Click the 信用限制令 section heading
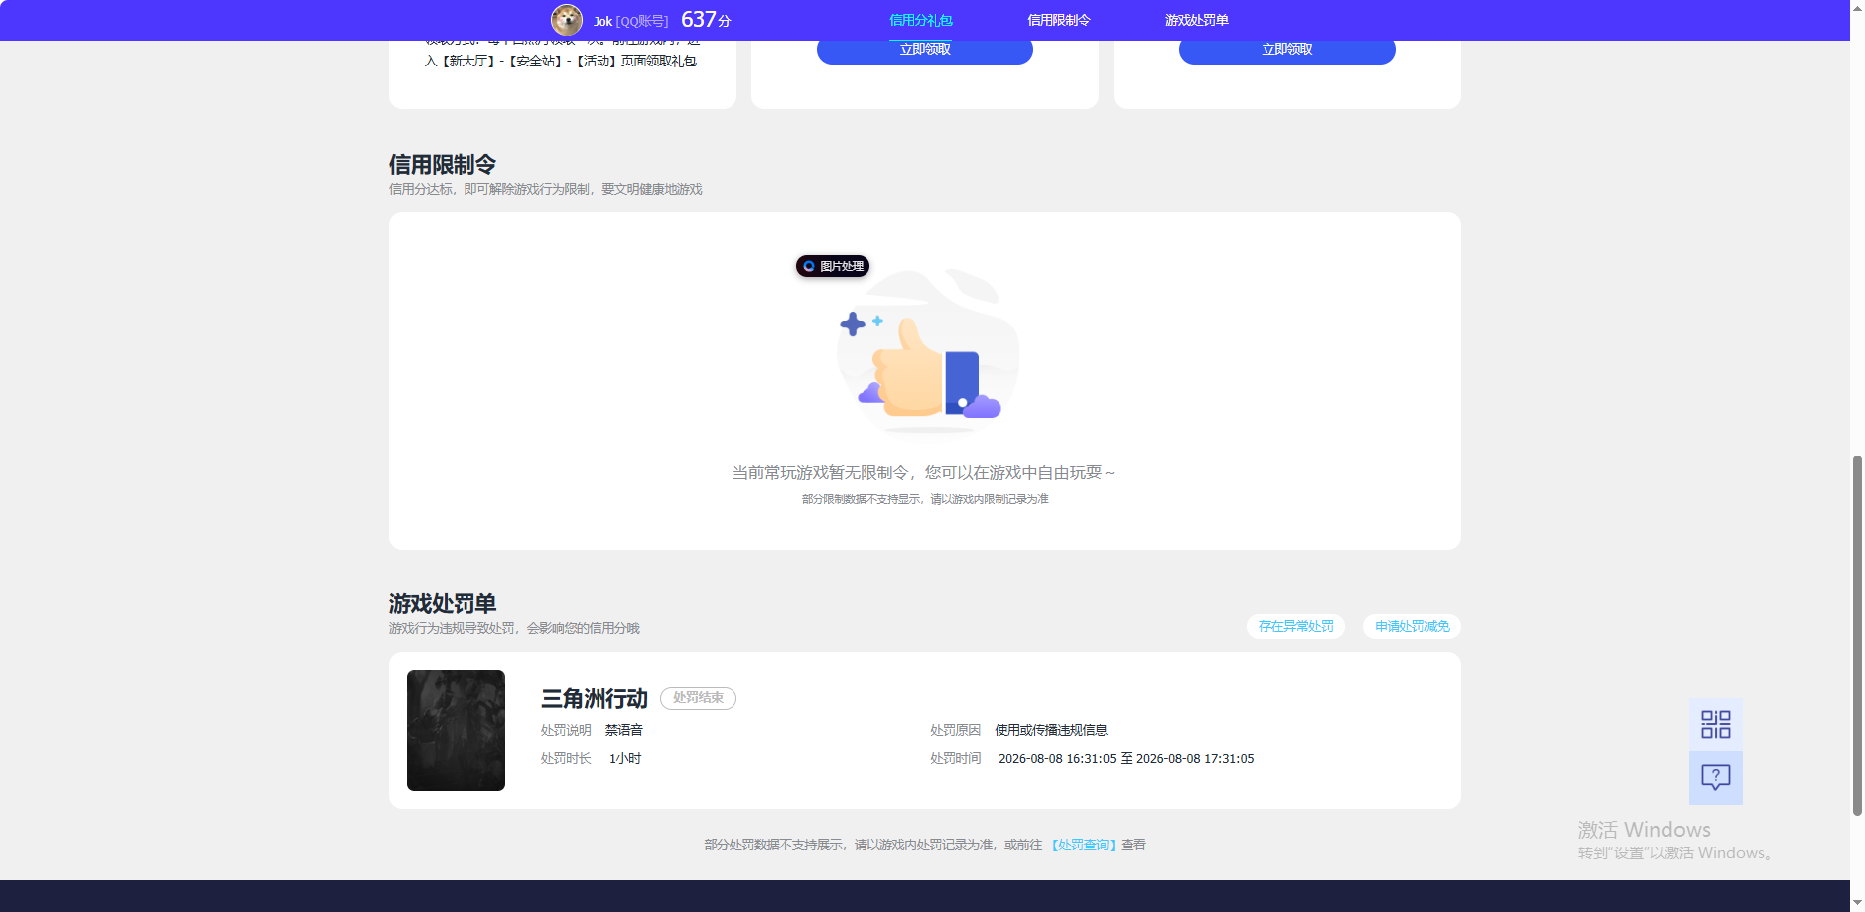 point(443,164)
